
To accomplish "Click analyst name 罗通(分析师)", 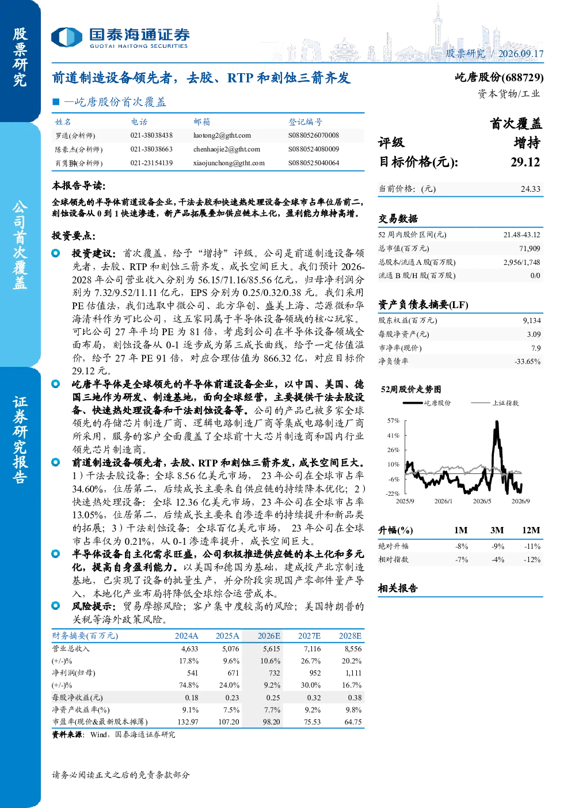I will [x=75, y=136].
